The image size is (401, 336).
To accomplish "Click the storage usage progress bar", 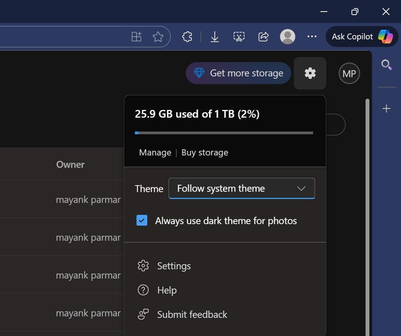I will point(224,133).
